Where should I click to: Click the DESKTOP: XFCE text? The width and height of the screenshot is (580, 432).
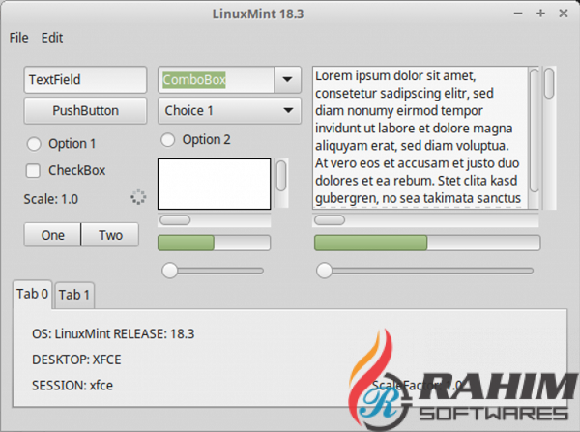click(x=76, y=360)
